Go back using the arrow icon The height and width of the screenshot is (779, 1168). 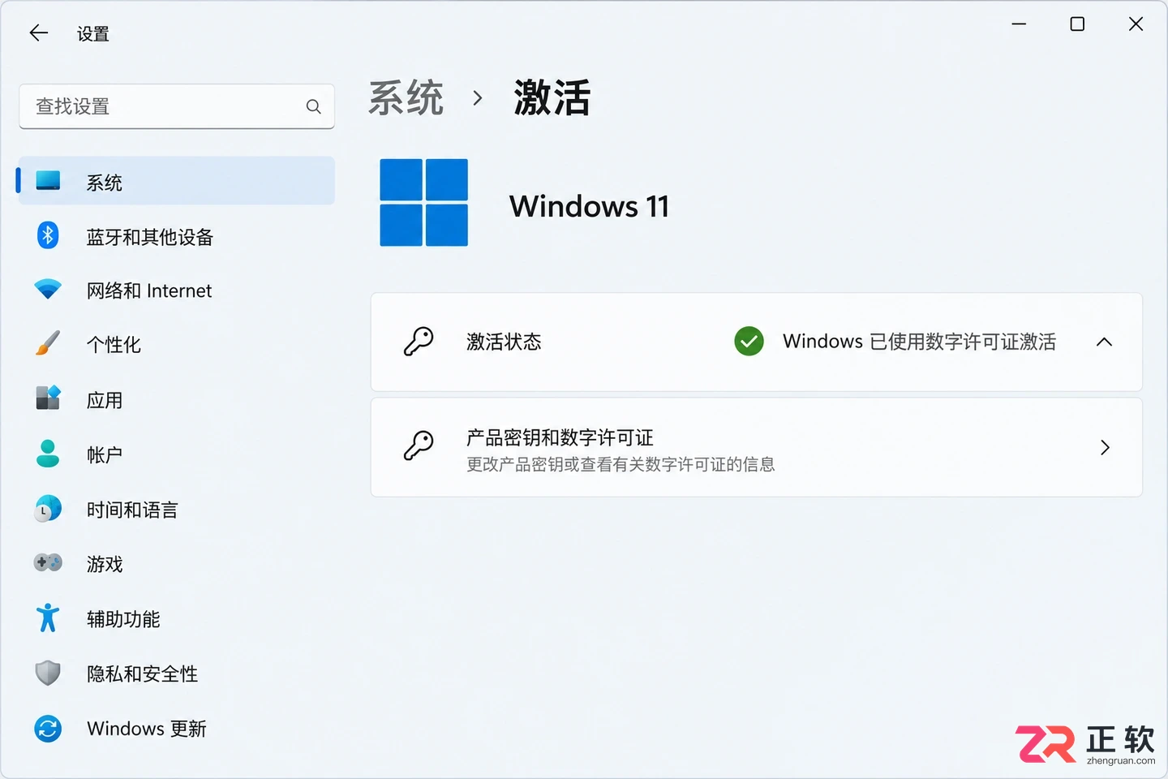coord(39,33)
